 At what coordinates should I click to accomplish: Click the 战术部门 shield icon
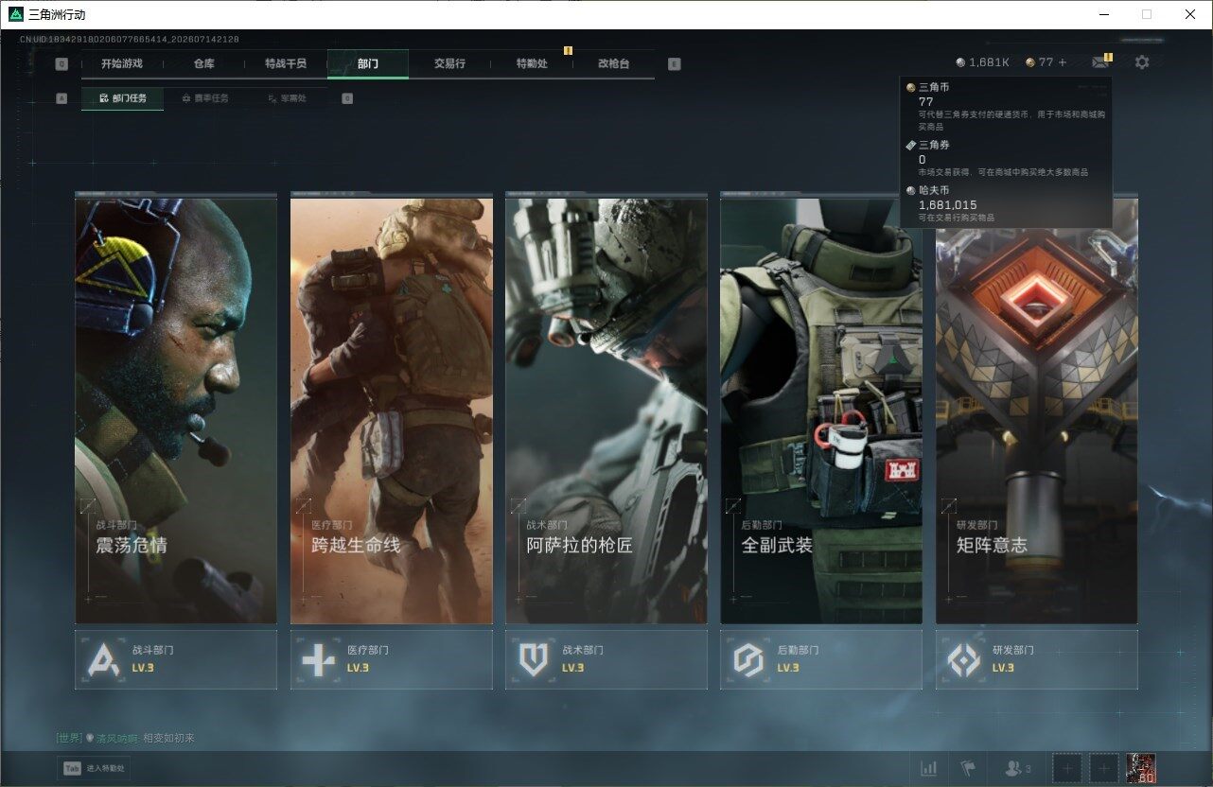click(534, 659)
